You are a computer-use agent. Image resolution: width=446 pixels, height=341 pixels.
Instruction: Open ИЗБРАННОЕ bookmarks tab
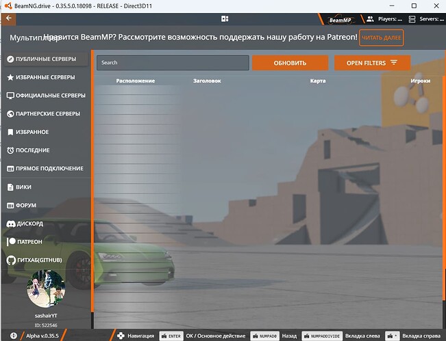[x=46, y=132]
